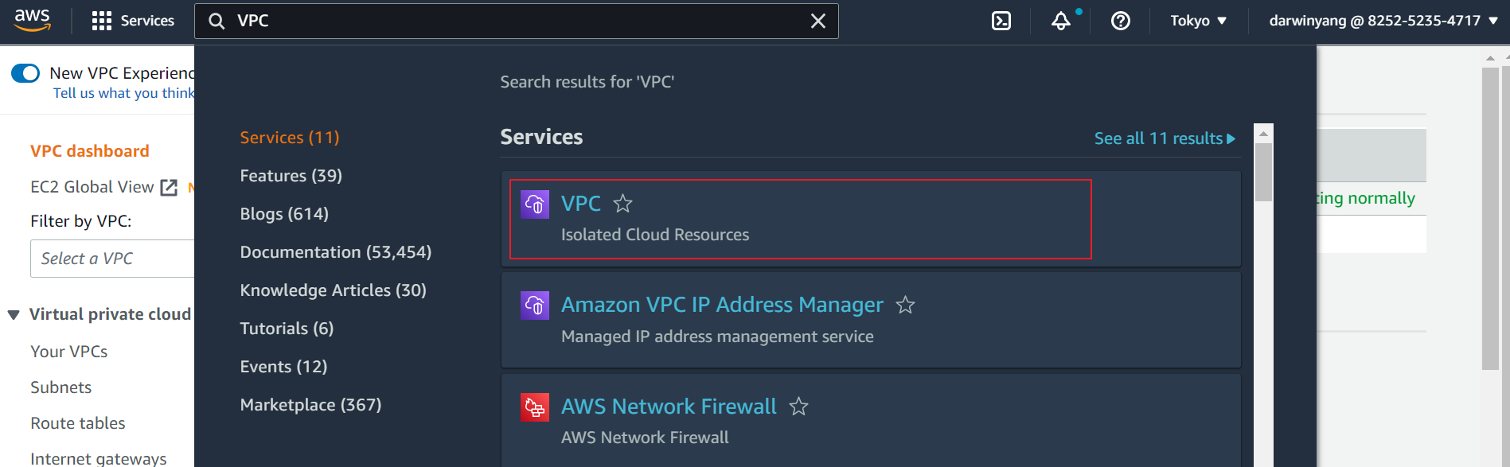Click the help question mark icon
Image resolution: width=1510 pixels, height=467 pixels.
click(x=1120, y=21)
